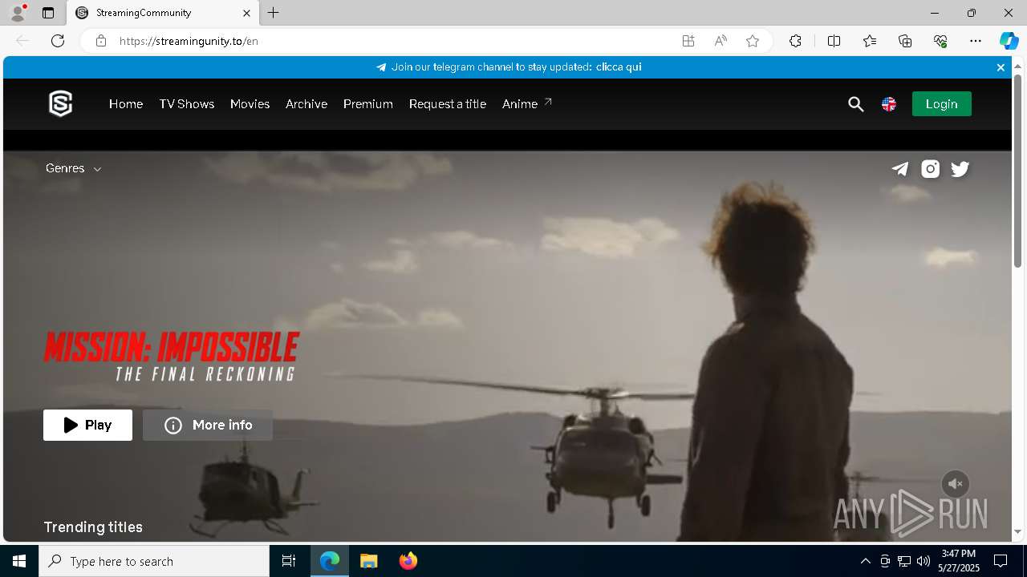
Task: Open the volume tray icon
Action: coord(923,561)
